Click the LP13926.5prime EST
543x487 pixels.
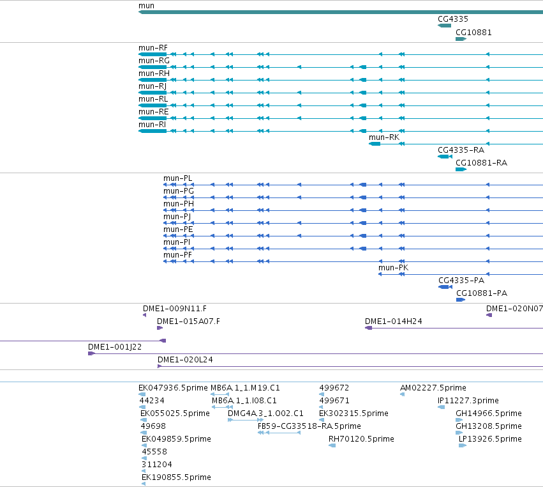[463, 445]
